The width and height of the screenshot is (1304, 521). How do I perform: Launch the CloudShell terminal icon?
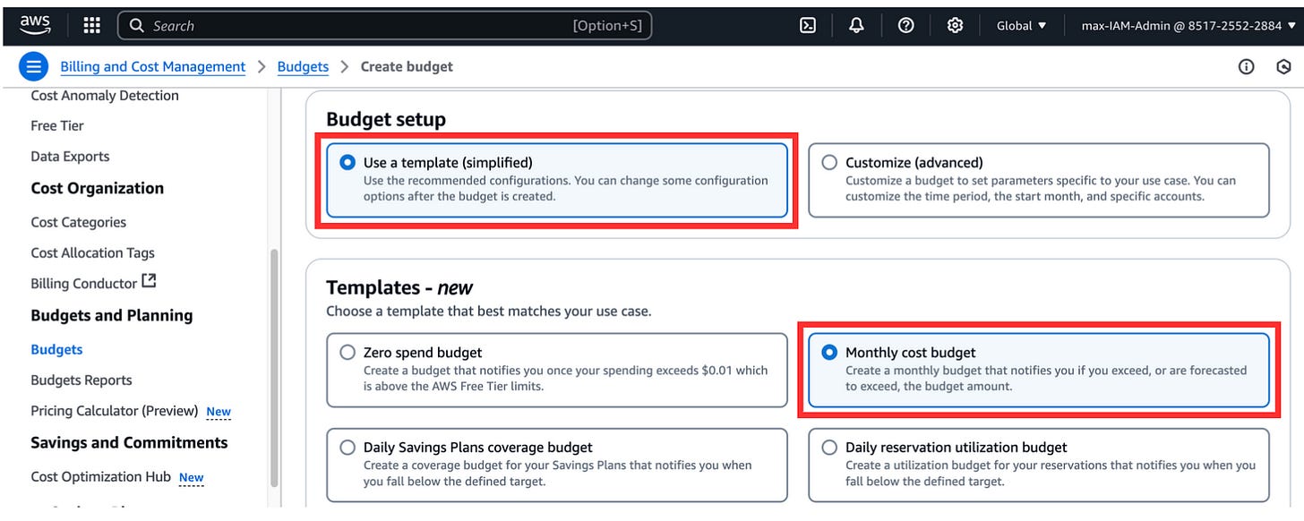click(x=807, y=26)
